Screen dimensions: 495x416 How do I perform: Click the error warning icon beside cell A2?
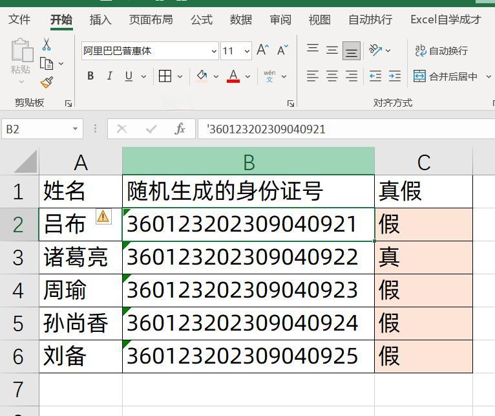click(103, 217)
